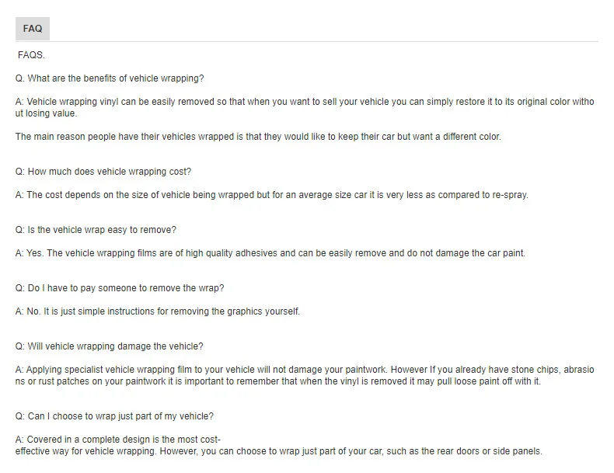Click the line starting 'ns or rust patches'
The height and width of the screenshot is (473, 614).
coord(278,381)
